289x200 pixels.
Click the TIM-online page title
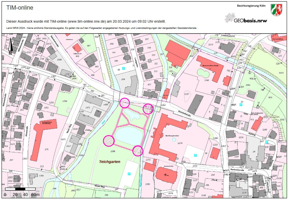20,8
